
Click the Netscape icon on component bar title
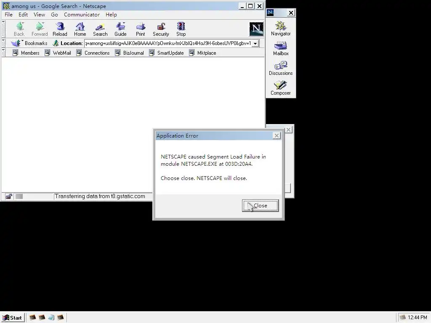(271, 12)
